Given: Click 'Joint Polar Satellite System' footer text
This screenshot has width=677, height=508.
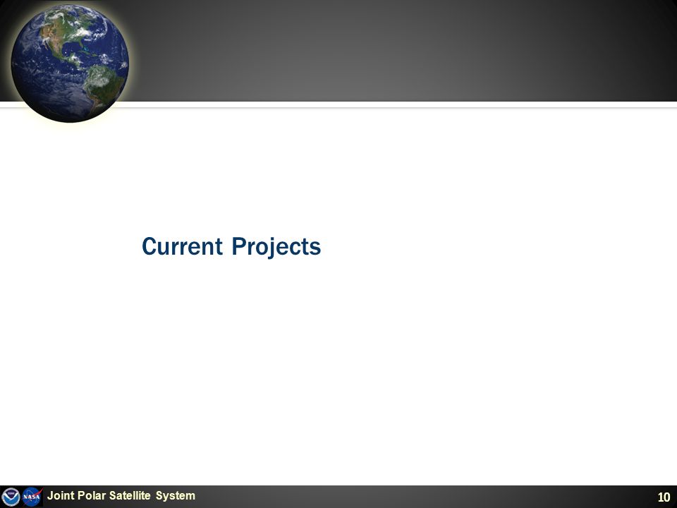Looking at the screenshot, I should tap(121, 495).
